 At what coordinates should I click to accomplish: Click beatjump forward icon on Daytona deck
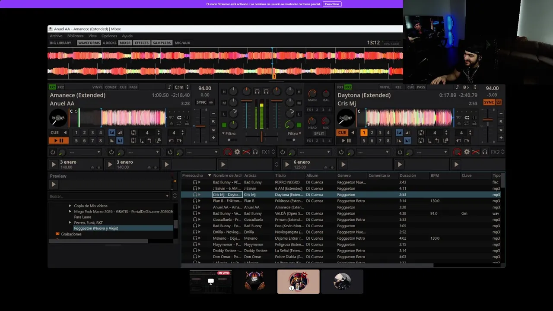[467, 140]
